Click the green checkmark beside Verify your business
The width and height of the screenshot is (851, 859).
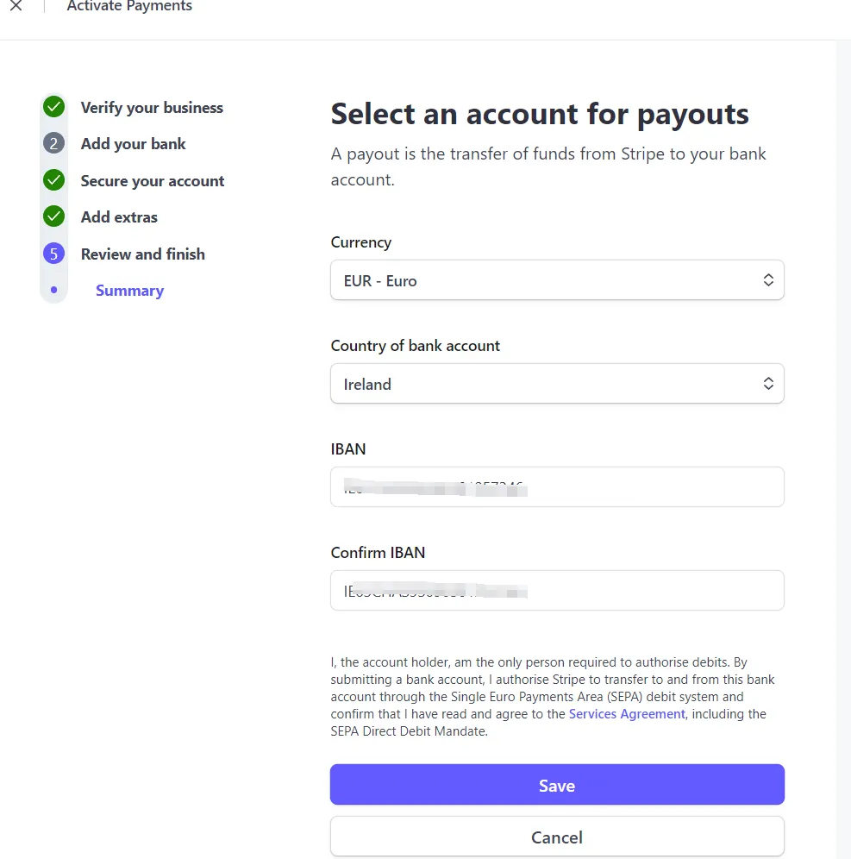[x=53, y=107]
